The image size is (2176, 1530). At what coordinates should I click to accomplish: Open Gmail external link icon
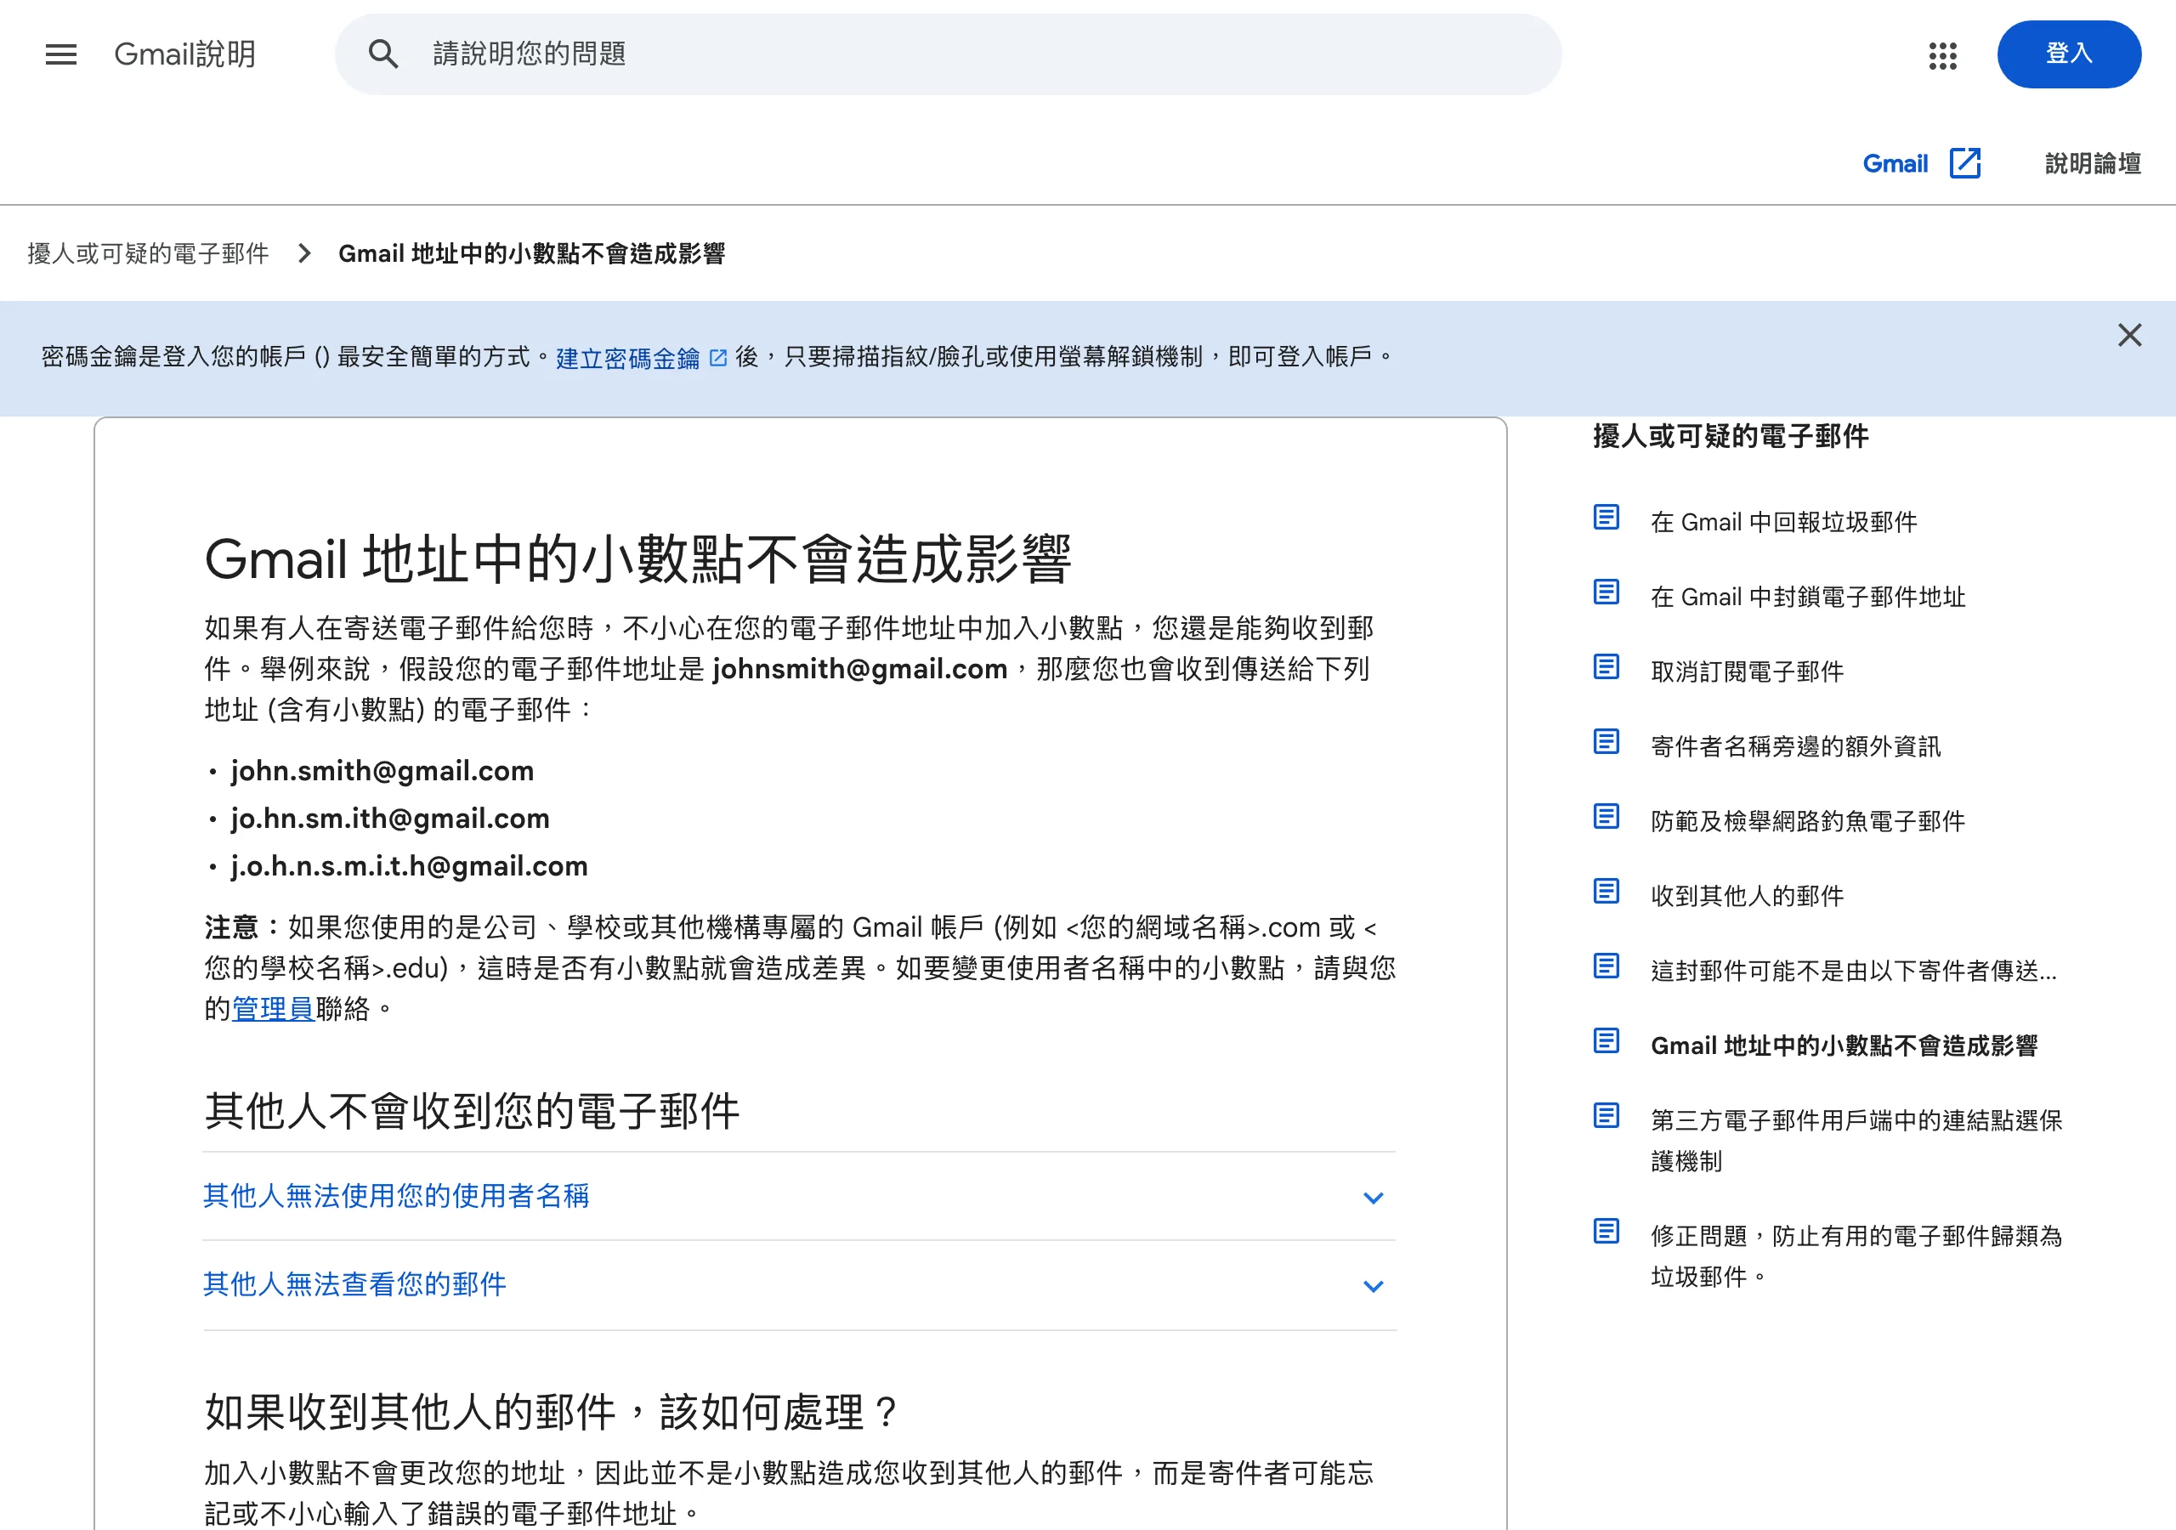pos(1964,163)
